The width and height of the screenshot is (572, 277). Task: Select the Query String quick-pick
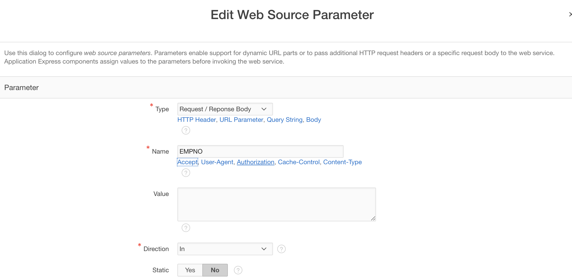tap(284, 120)
